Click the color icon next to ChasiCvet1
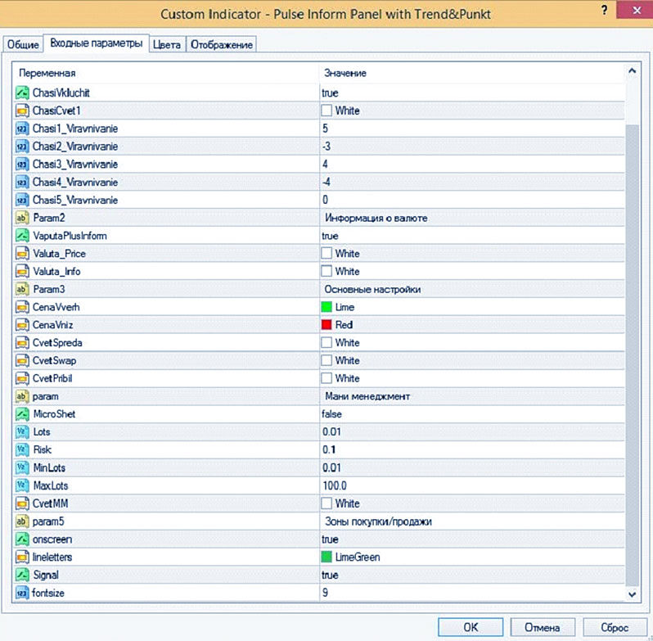The height and width of the screenshot is (641, 653). (23, 111)
